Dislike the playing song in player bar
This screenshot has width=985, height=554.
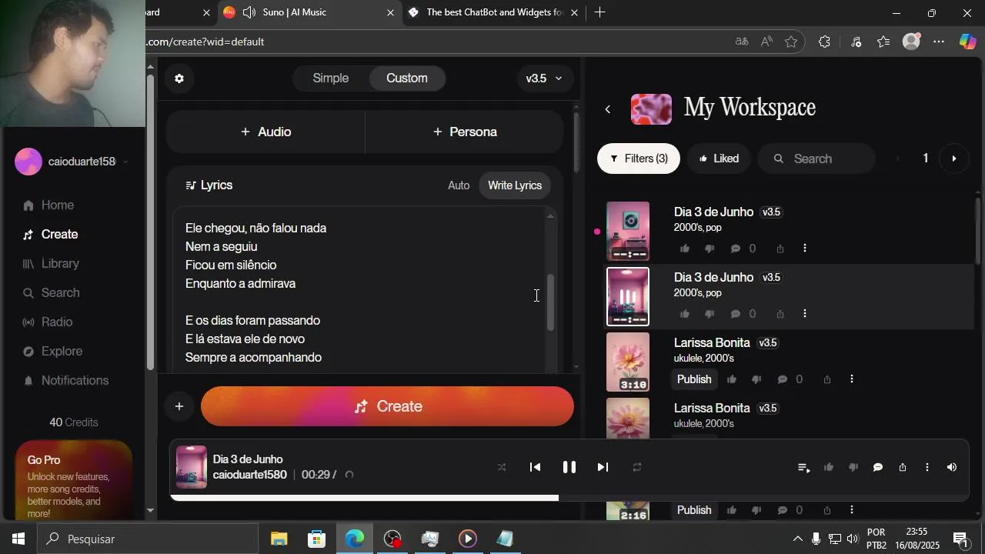tap(853, 467)
